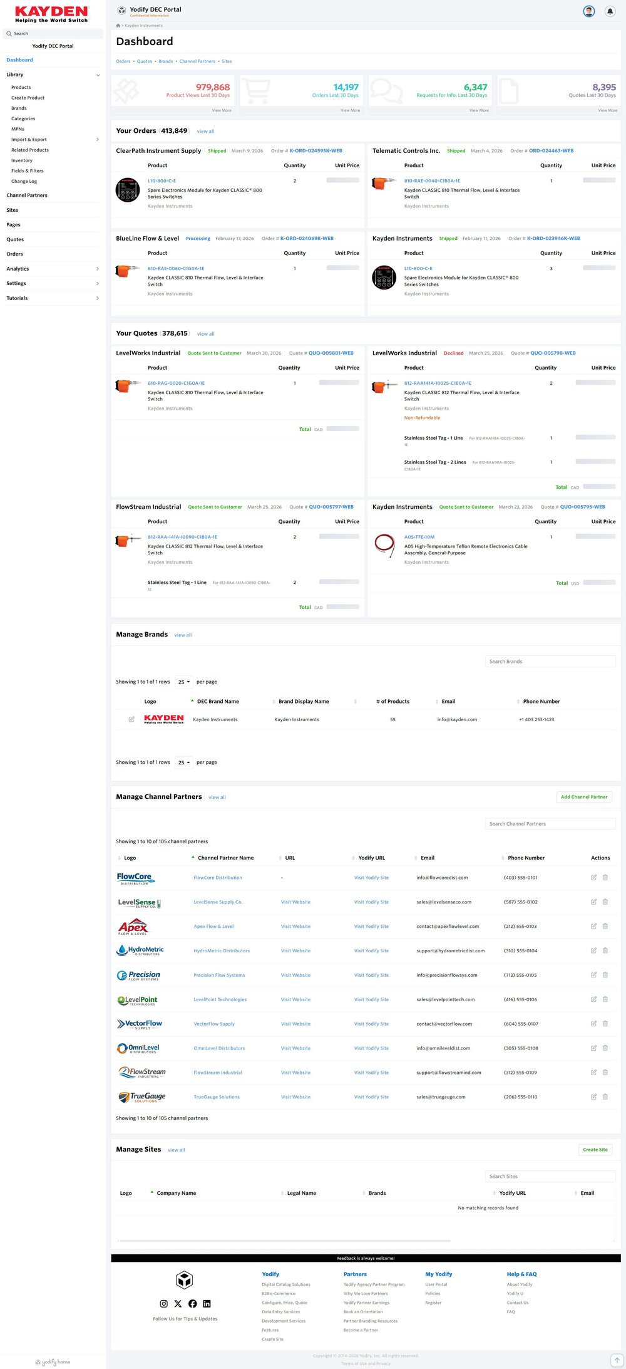Image resolution: width=626 pixels, height=1369 pixels.
Task: Collapse the Library sidebar section
Action: click(98, 75)
